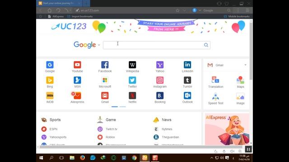The image size is (289, 162).
Task: Open the Nytimes link
Action: point(163,129)
